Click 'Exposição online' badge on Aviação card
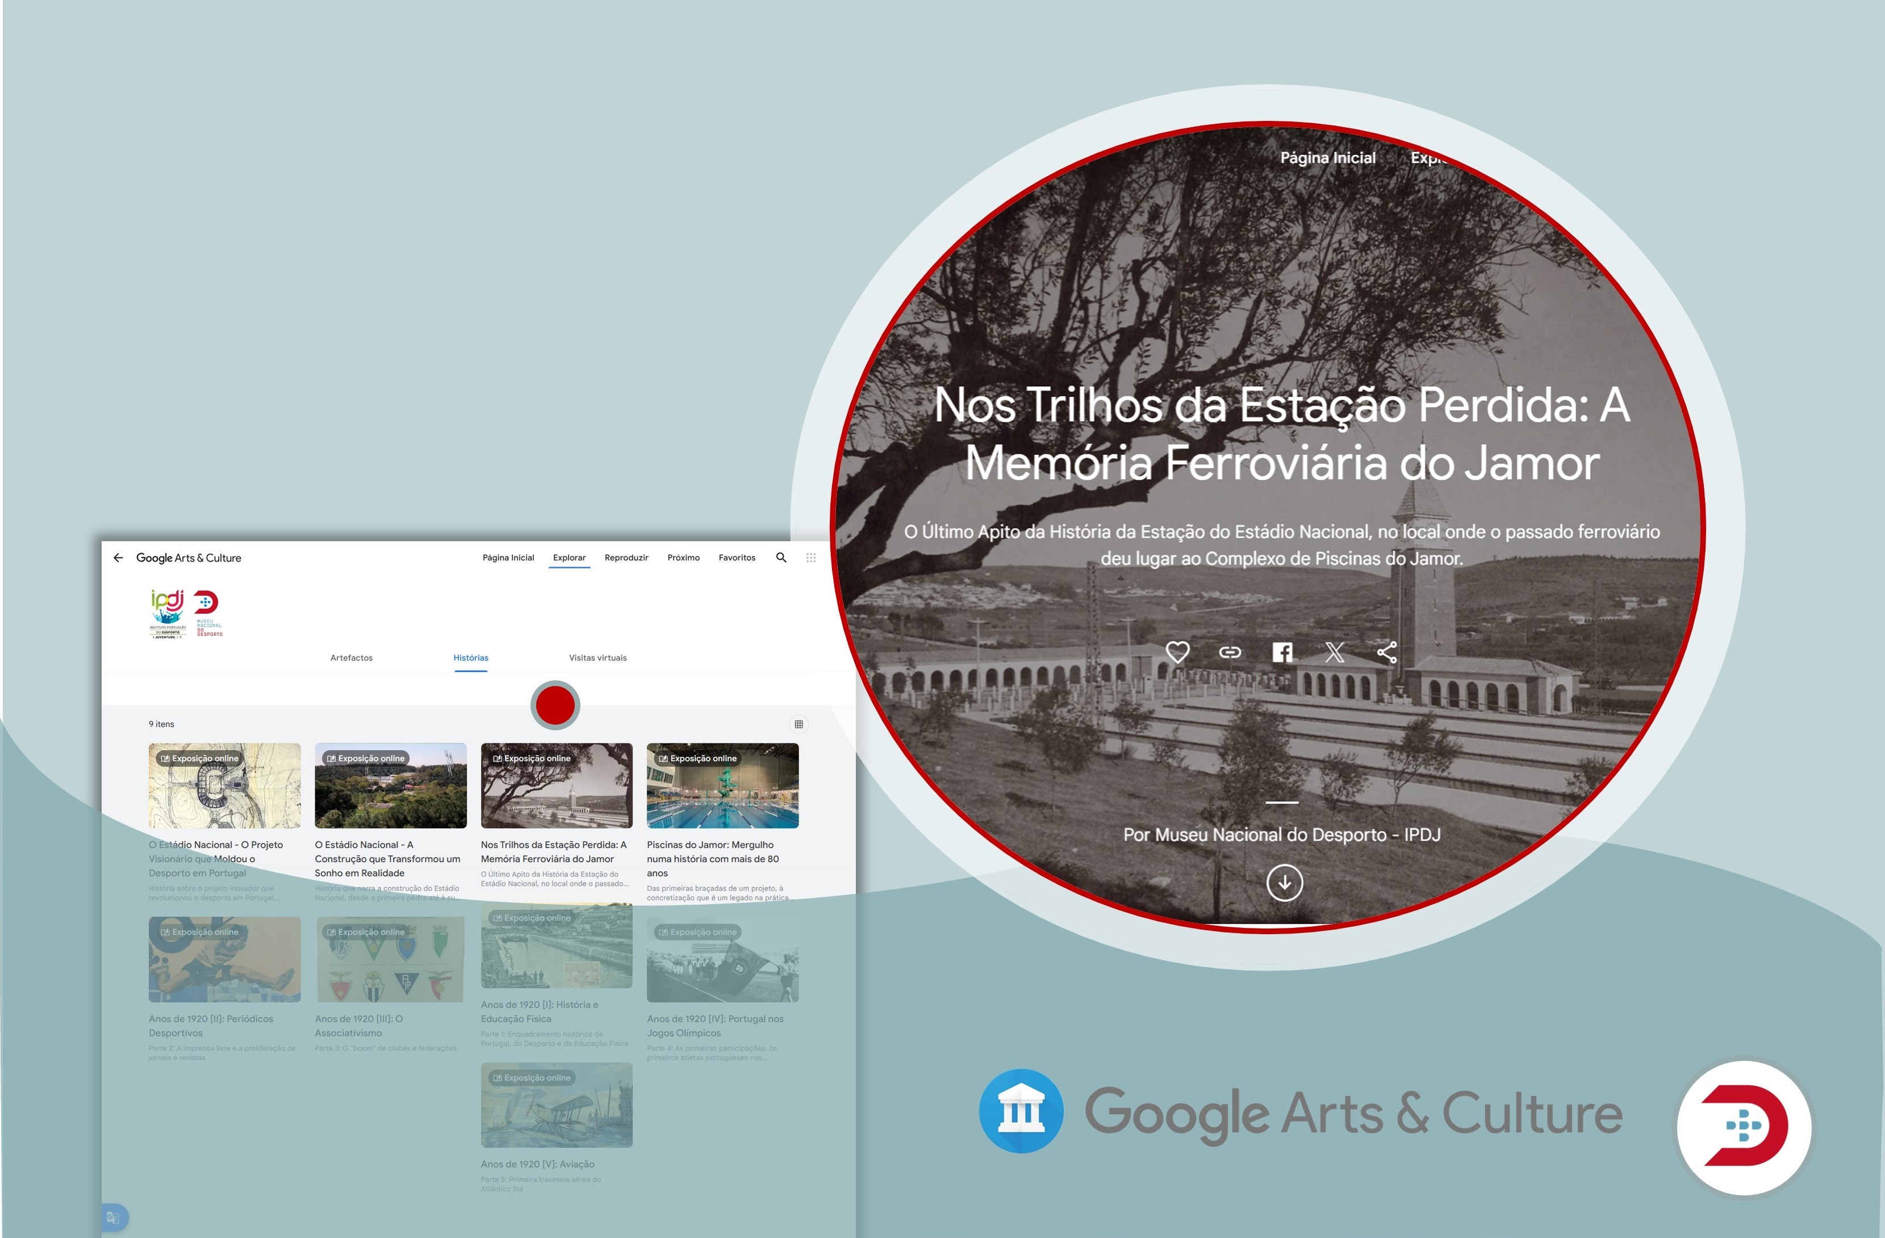Viewport: 1885px width, 1238px height. click(x=532, y=1077)
